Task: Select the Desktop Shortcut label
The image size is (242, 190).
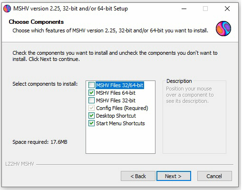Action: 116,116
